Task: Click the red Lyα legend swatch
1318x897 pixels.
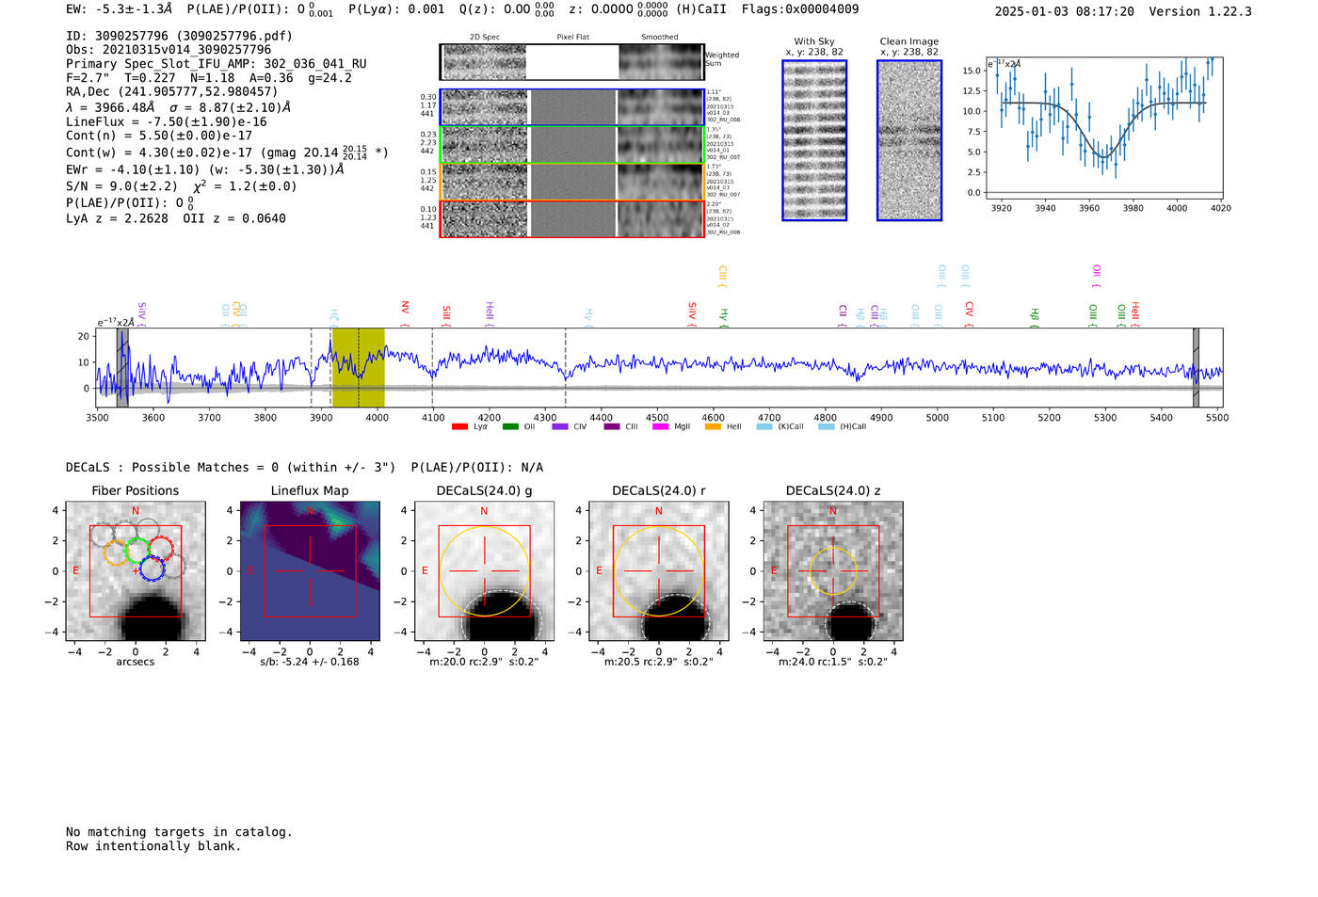Action: tap(459, 426)
